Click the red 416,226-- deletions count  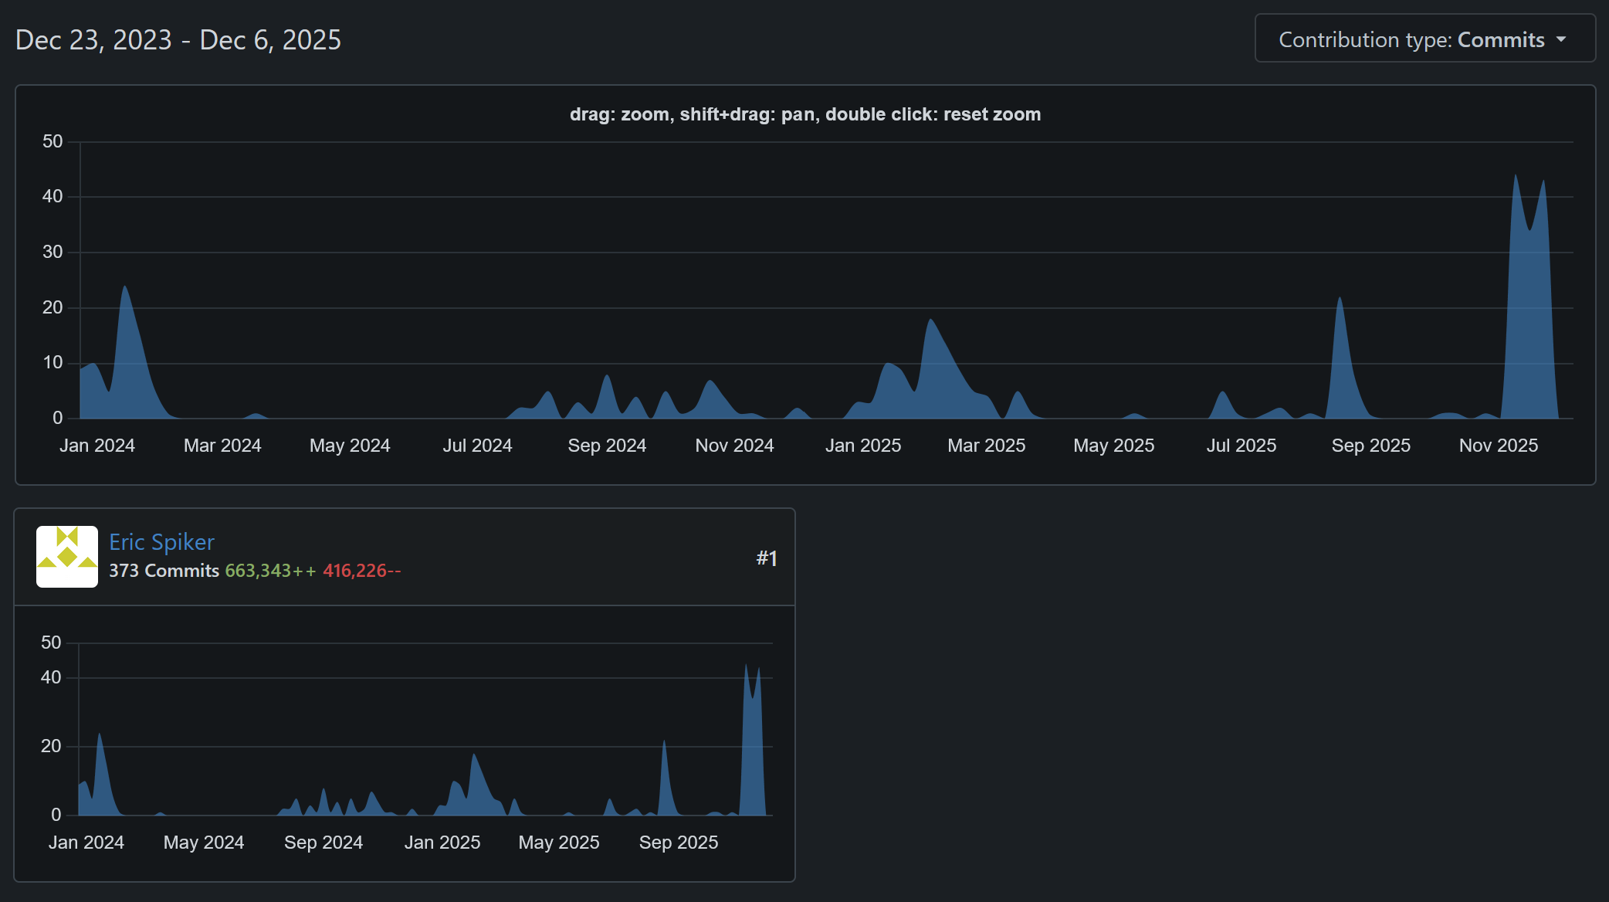point(361,571)
